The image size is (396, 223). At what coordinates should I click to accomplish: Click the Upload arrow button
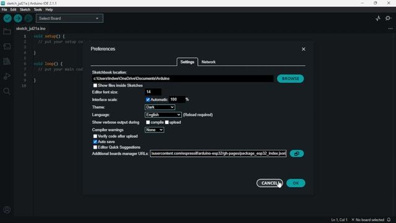[x=18, y=18]
